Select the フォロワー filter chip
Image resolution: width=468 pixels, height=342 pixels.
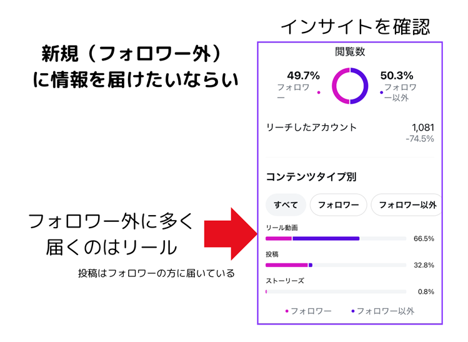338,205
